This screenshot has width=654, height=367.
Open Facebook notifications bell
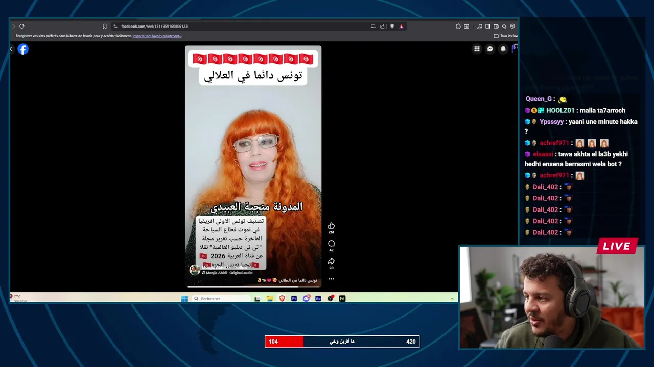(x=503, y=49)
